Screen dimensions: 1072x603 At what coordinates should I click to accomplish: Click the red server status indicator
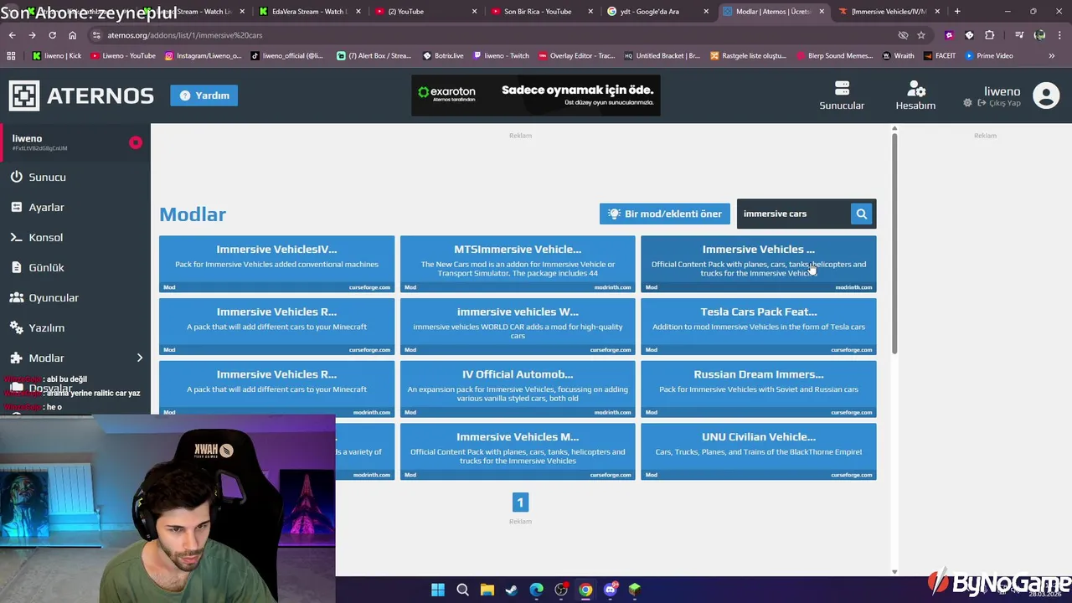point(136,142)
